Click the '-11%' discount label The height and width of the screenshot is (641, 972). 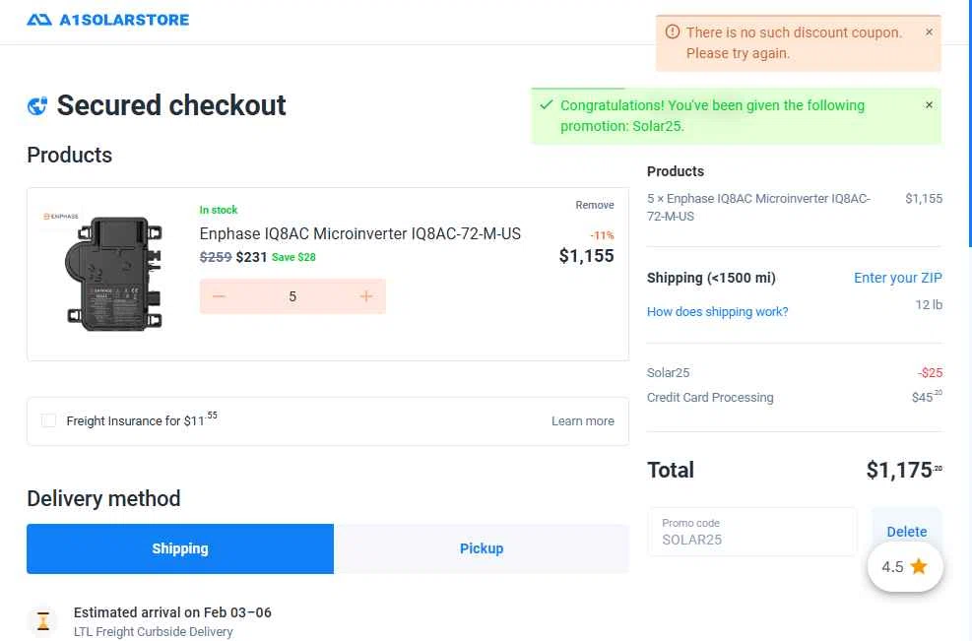click(602, 235)
